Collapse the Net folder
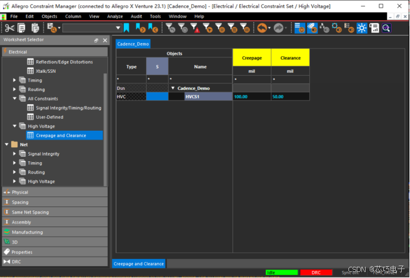 tap(7, 144)
